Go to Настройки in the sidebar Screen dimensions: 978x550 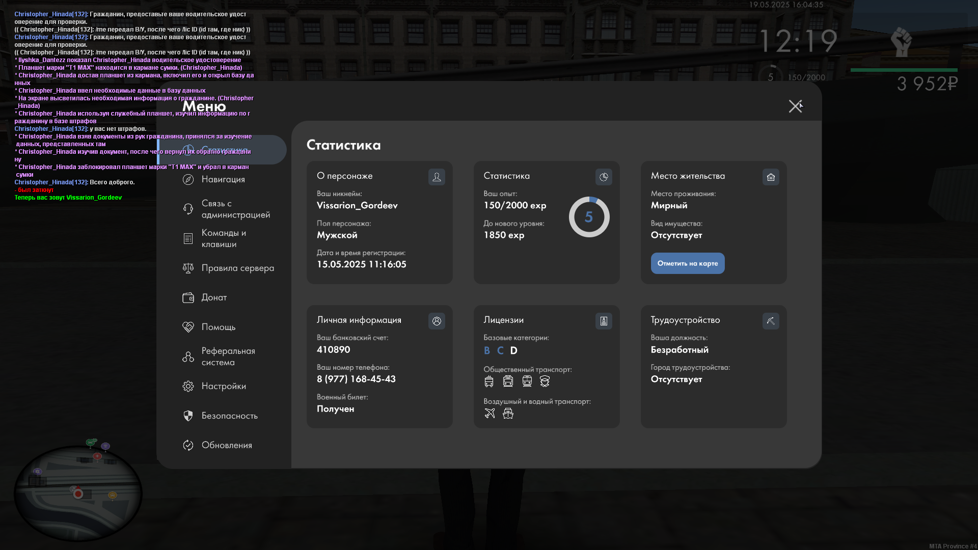point(224,386)
